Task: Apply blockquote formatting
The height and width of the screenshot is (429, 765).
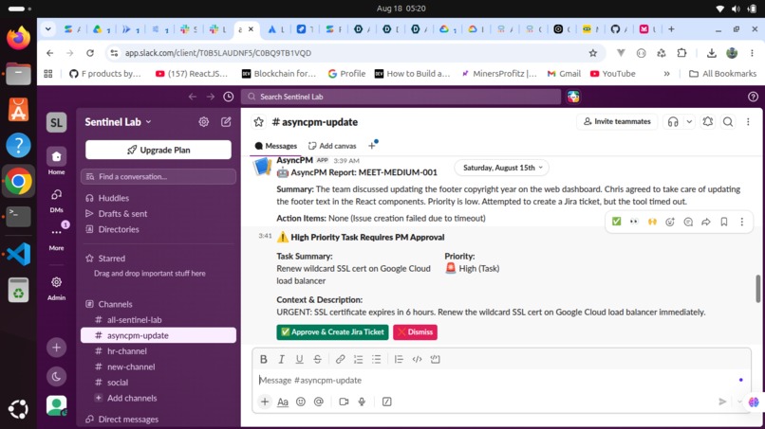Action: tap(399, 359)
